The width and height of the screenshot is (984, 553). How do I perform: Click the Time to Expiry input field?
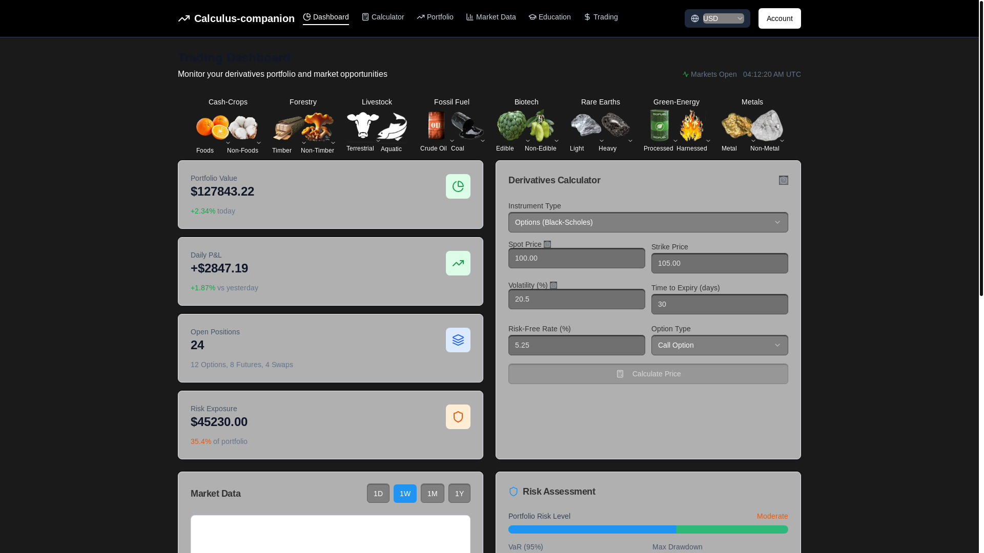(720, 304)
